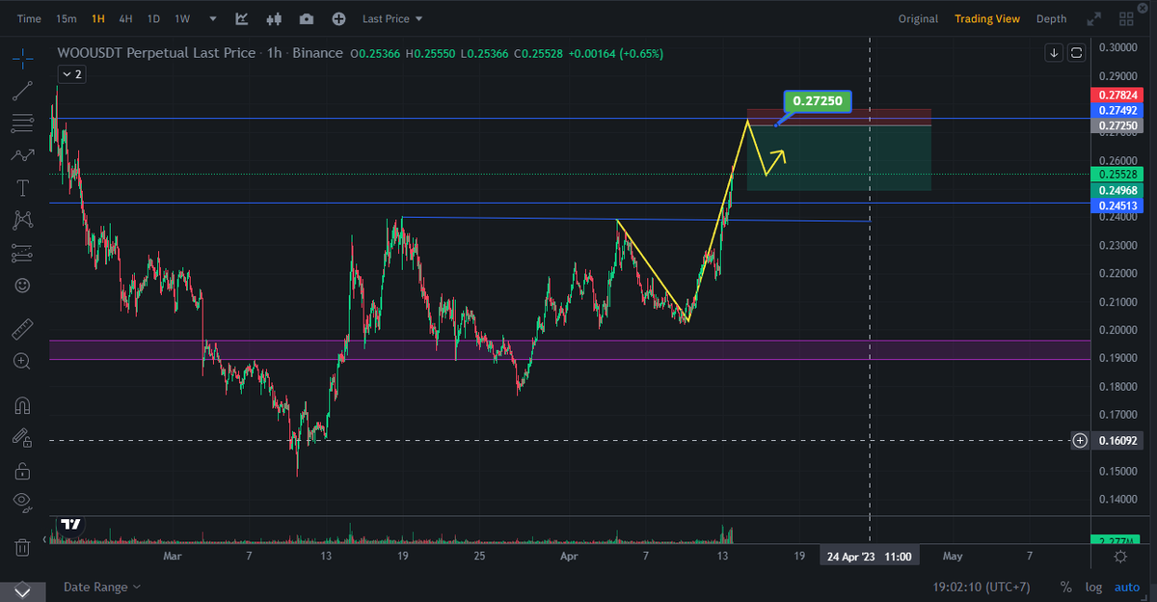Viewport: 1157px width, 602px height.
Task: Click the reset chart view button
Action: [x=1076, y=52]
